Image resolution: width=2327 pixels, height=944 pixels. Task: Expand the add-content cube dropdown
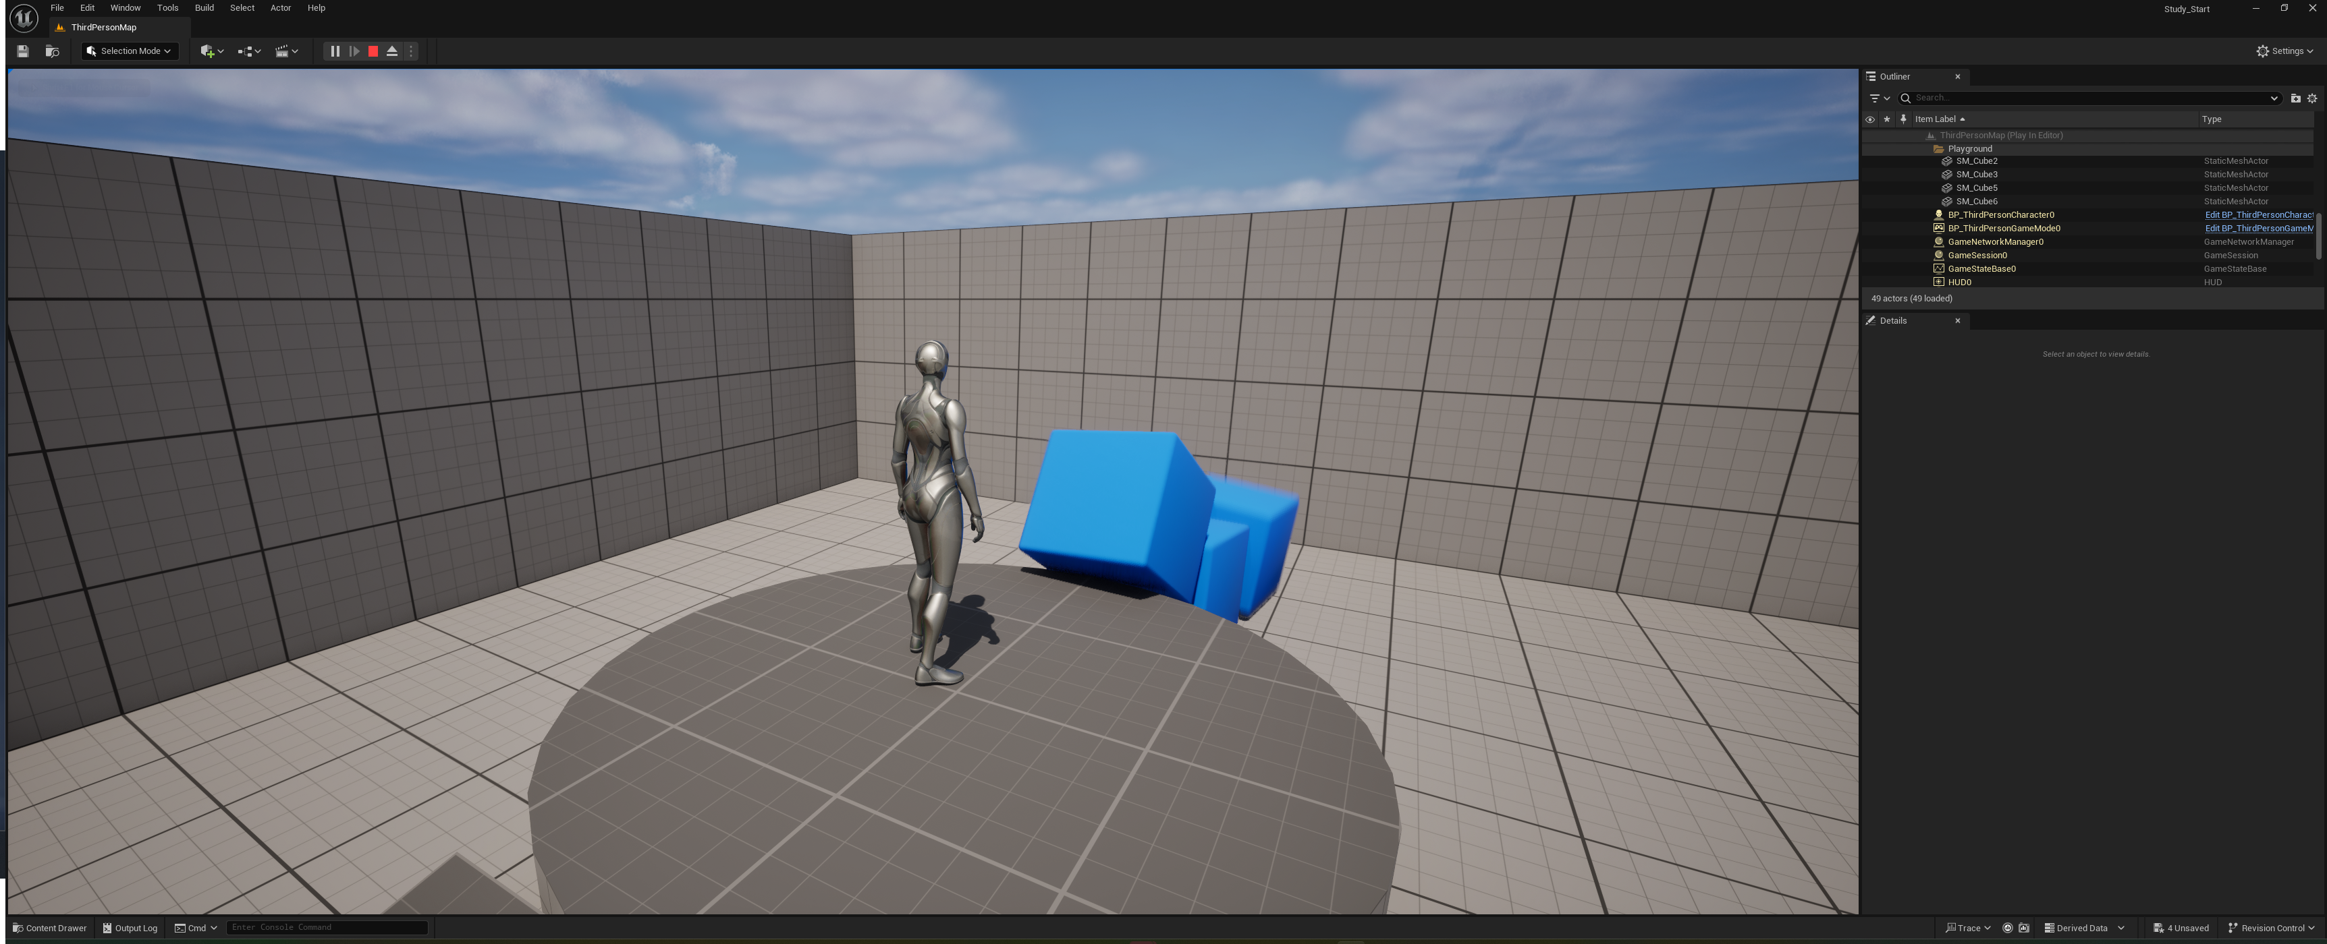[211, 51]
